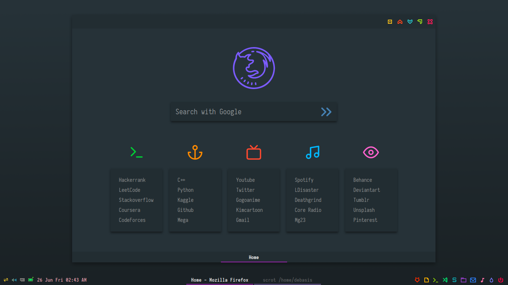Click the Search with Google input field
This screenshot has width=508, height=285.
point(254,112)
